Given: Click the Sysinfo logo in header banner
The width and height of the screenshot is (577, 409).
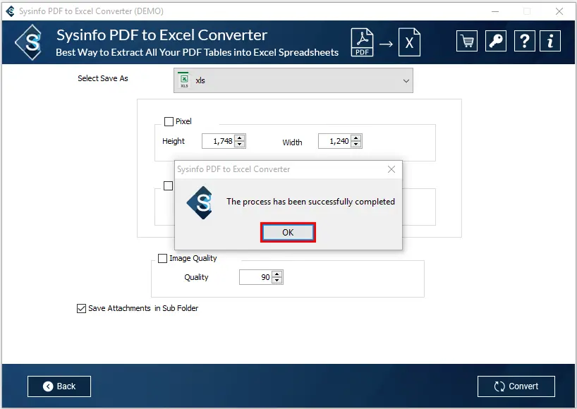Looking at the screenshot, I should (29, 42).
